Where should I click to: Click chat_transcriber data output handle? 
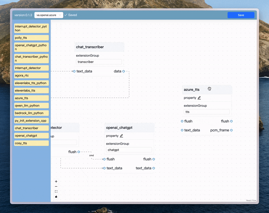[123, 71]
